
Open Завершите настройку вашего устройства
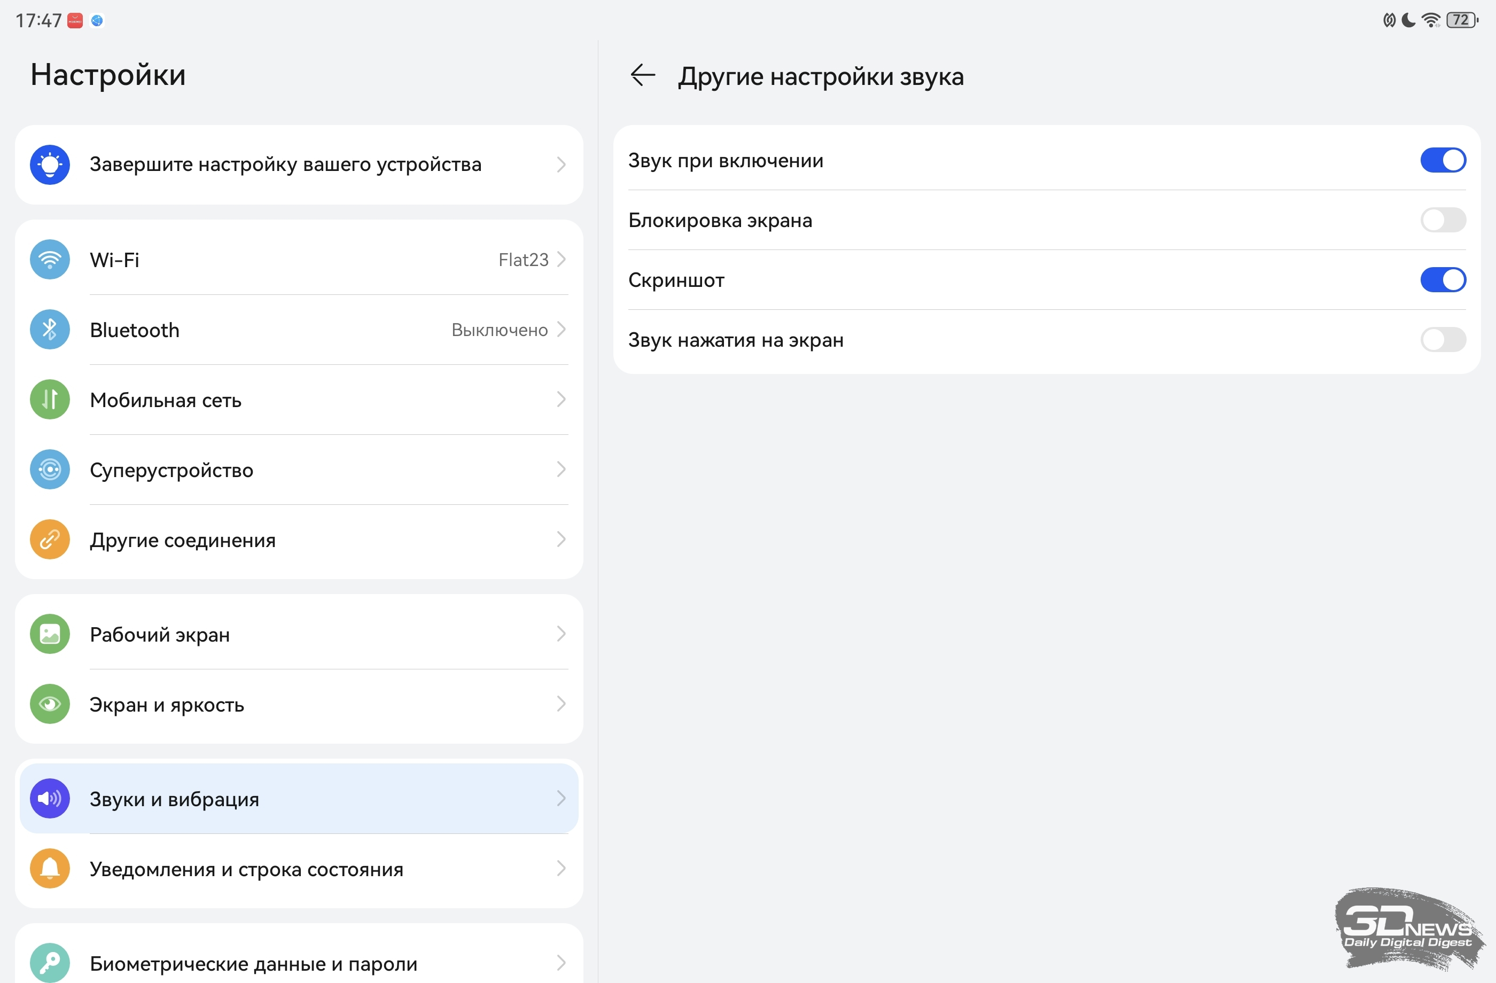pyautogui.click(x=299, y=165)
